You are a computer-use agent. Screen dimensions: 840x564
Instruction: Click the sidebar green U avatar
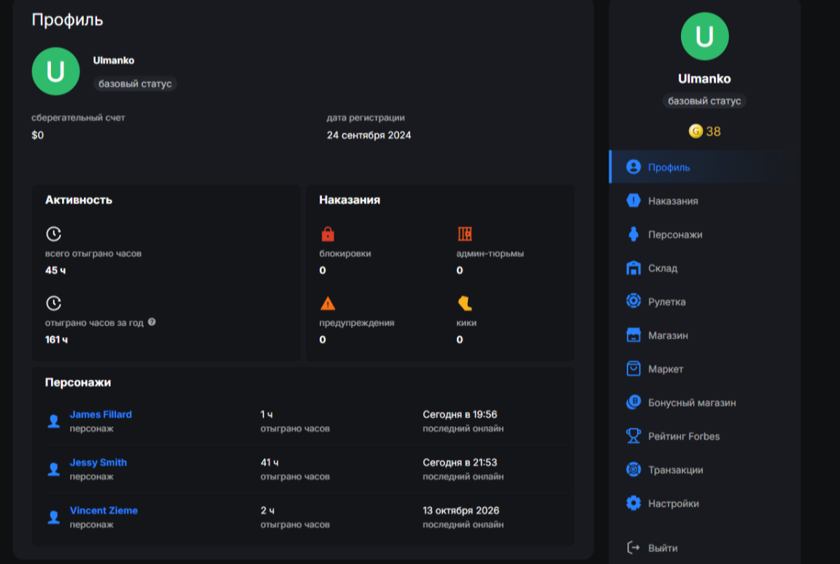[x=704, y=37]
